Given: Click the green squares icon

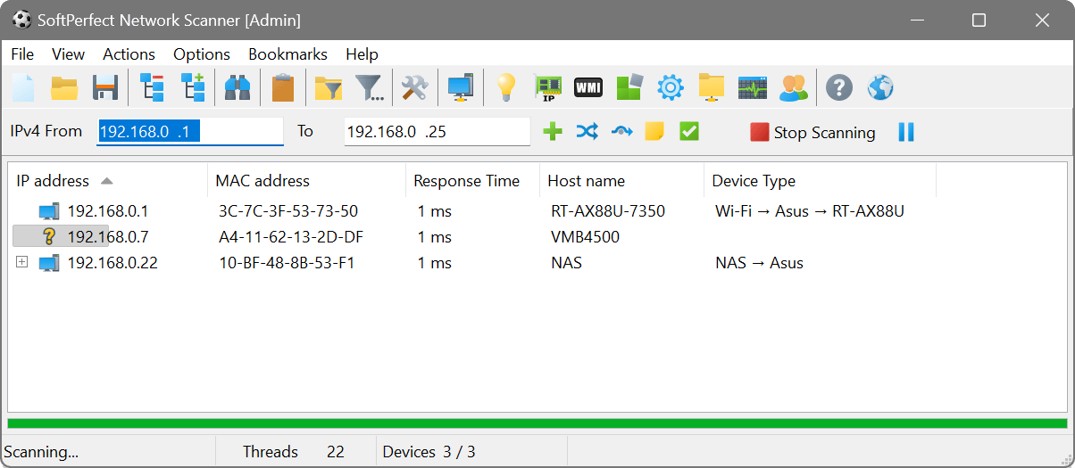Looking at the screenshot, I should tap(629, 87).
